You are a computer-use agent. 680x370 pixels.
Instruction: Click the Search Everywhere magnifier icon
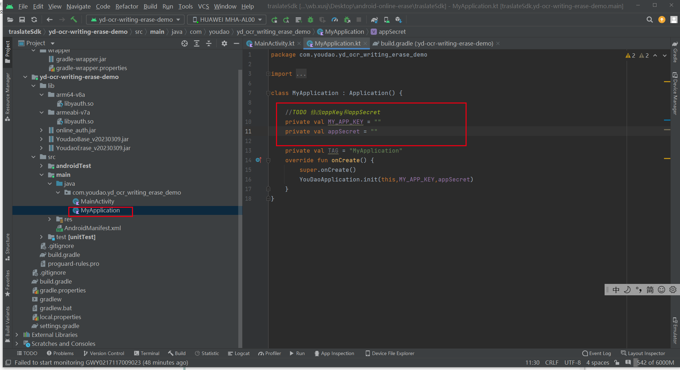coord(649,20)
